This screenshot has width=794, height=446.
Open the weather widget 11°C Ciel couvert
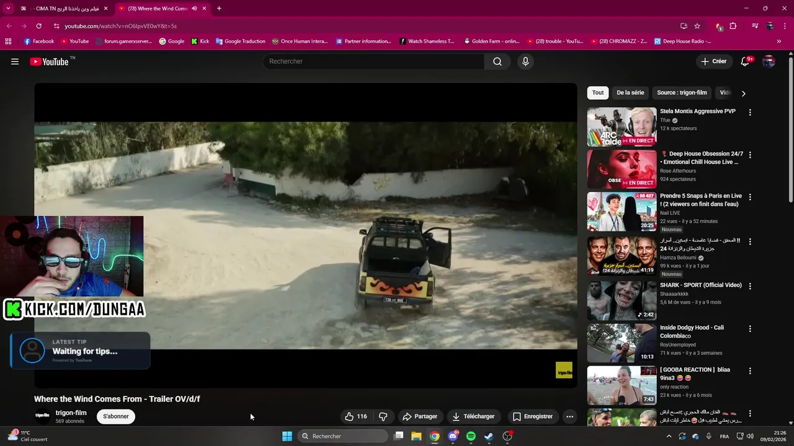tap(28, 436)
